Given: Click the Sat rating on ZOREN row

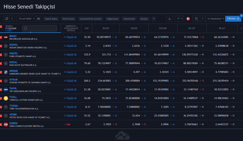Looking at the screenshot, I should point(67,124).
